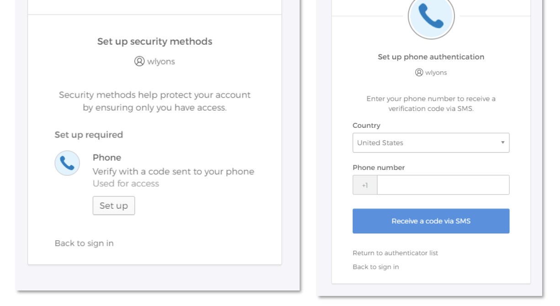Click Back to sign in in security methods panel
Screen dimensions: 560x306
[x=84, y=243]
